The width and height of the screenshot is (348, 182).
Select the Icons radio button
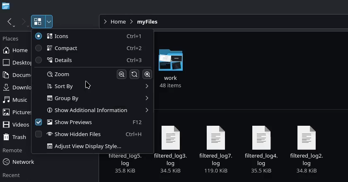[39, 36]
